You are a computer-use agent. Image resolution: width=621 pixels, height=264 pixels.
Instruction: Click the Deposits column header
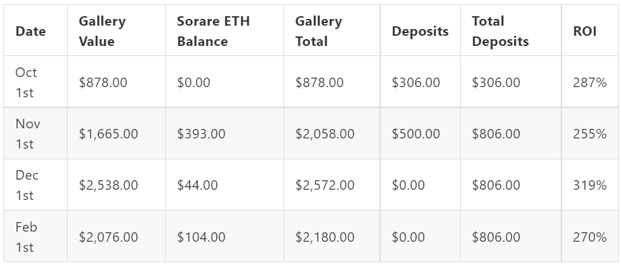tap(420, 30)
